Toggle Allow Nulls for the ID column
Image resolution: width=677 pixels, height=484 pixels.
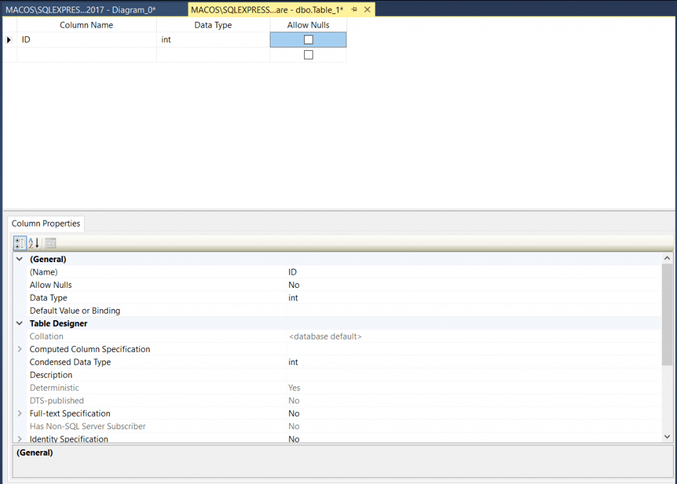point(308,40)
